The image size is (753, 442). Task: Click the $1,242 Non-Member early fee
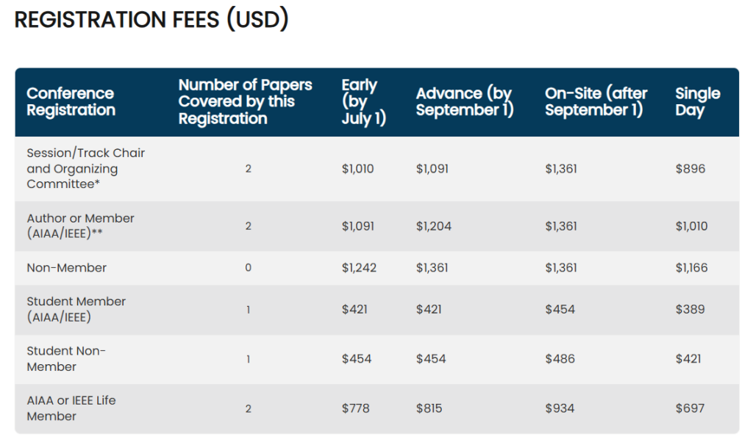(359, 268)
